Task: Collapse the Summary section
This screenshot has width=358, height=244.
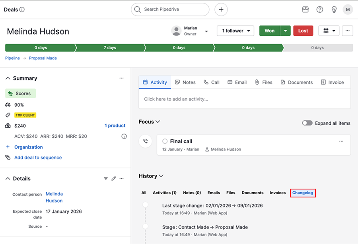Action: point(8,78)
